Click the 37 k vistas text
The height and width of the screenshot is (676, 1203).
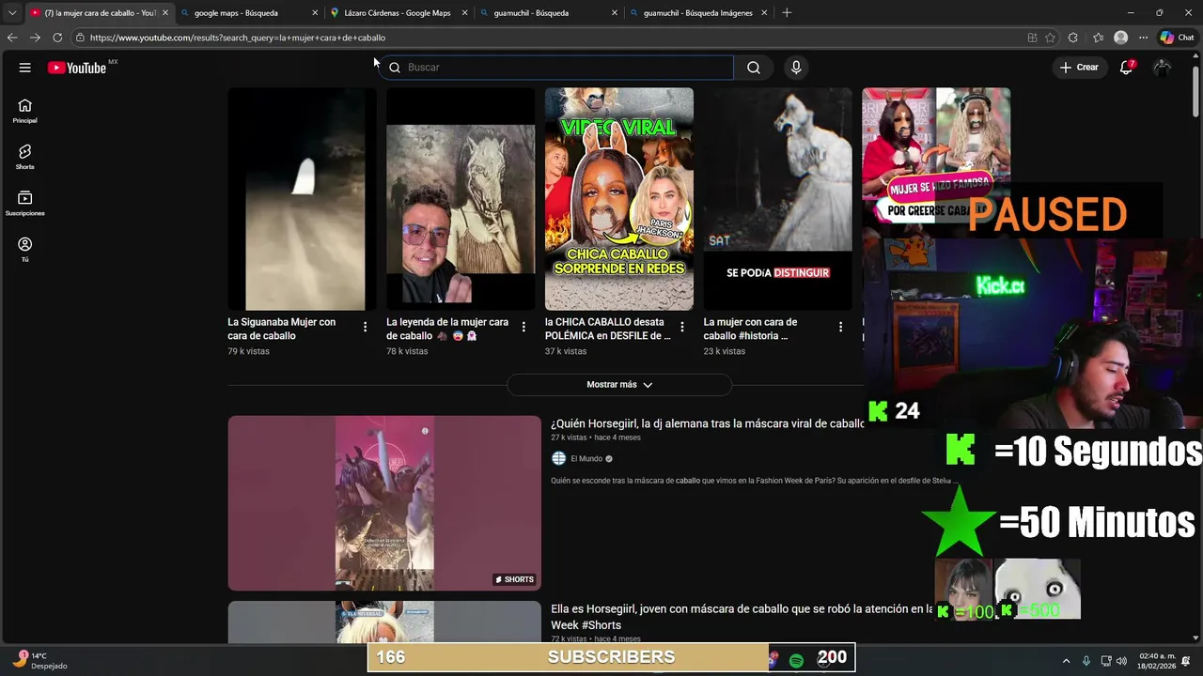coord(566,351)
